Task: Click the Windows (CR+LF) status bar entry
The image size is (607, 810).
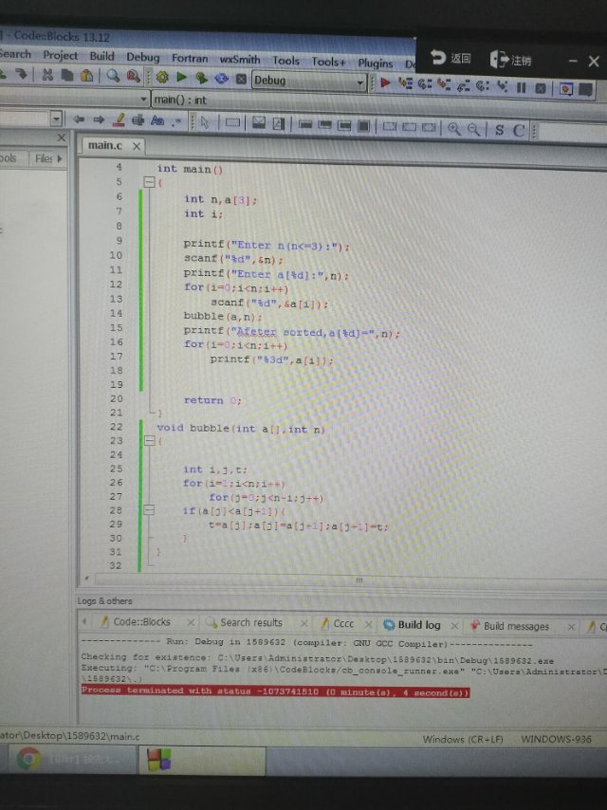Action: click(463, 739)
